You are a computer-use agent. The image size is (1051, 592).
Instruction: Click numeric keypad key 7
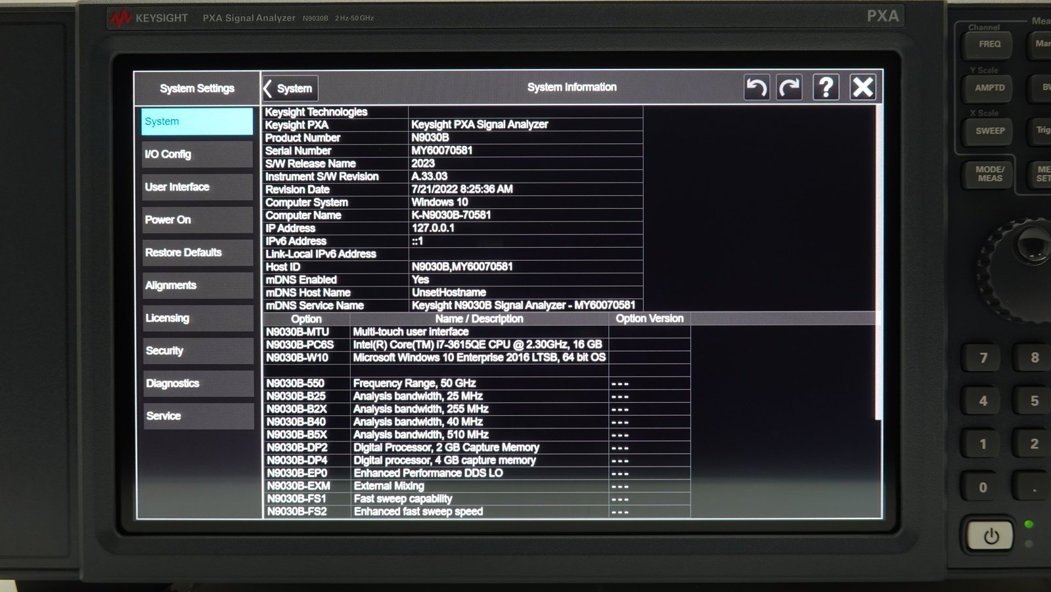pyautogui.click(x=983, y=358)
